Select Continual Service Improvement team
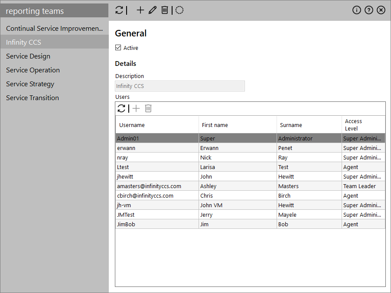 coord(54,29)
